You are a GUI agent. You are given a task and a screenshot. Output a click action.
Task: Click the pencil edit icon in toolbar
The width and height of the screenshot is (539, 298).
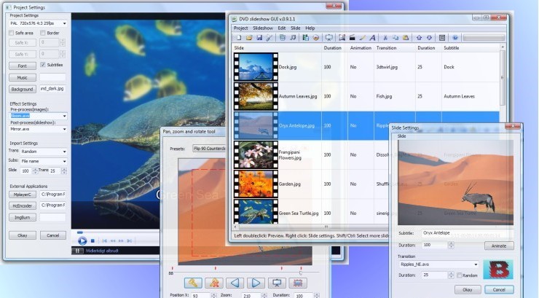(x=362, y=38)
